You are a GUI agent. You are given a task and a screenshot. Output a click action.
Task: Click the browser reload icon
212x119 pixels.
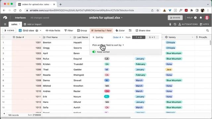point(15,10)
